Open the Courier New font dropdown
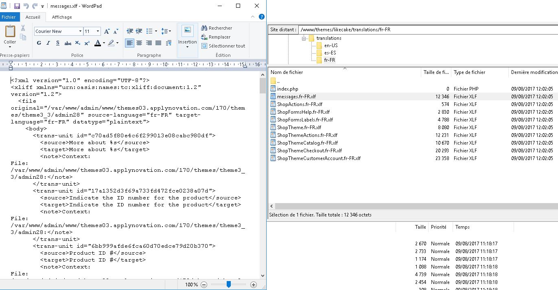Viewport: 558px width, 290px height. (80, 31)
